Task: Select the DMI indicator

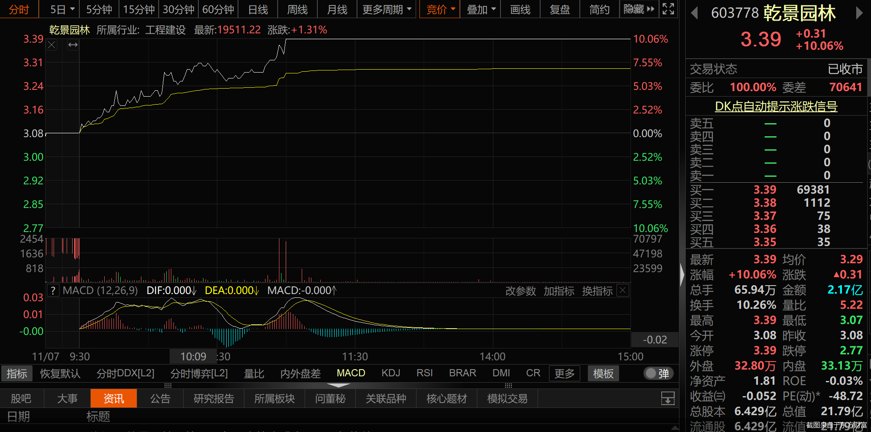Action: click(x=501, y=373)
